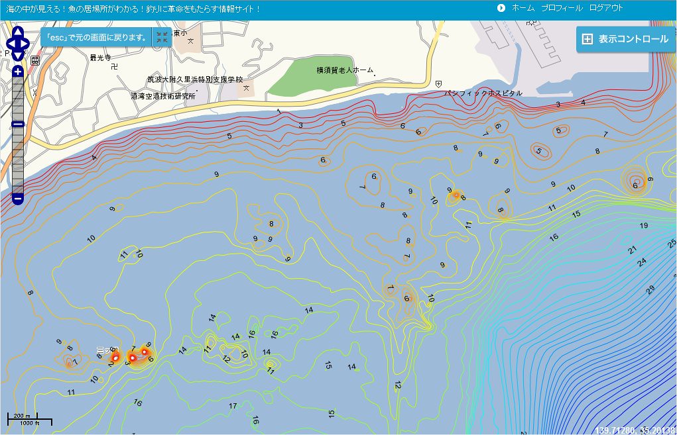
Task: Click the depth contour label 17
Action: tap(233, 406)
